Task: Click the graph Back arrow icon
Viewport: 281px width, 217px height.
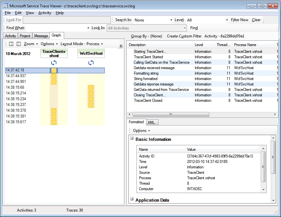Action: tap(11, 44)
